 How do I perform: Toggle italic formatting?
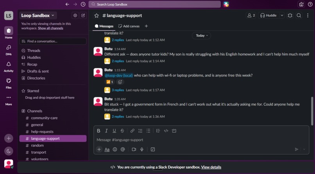tap(106, 131)
